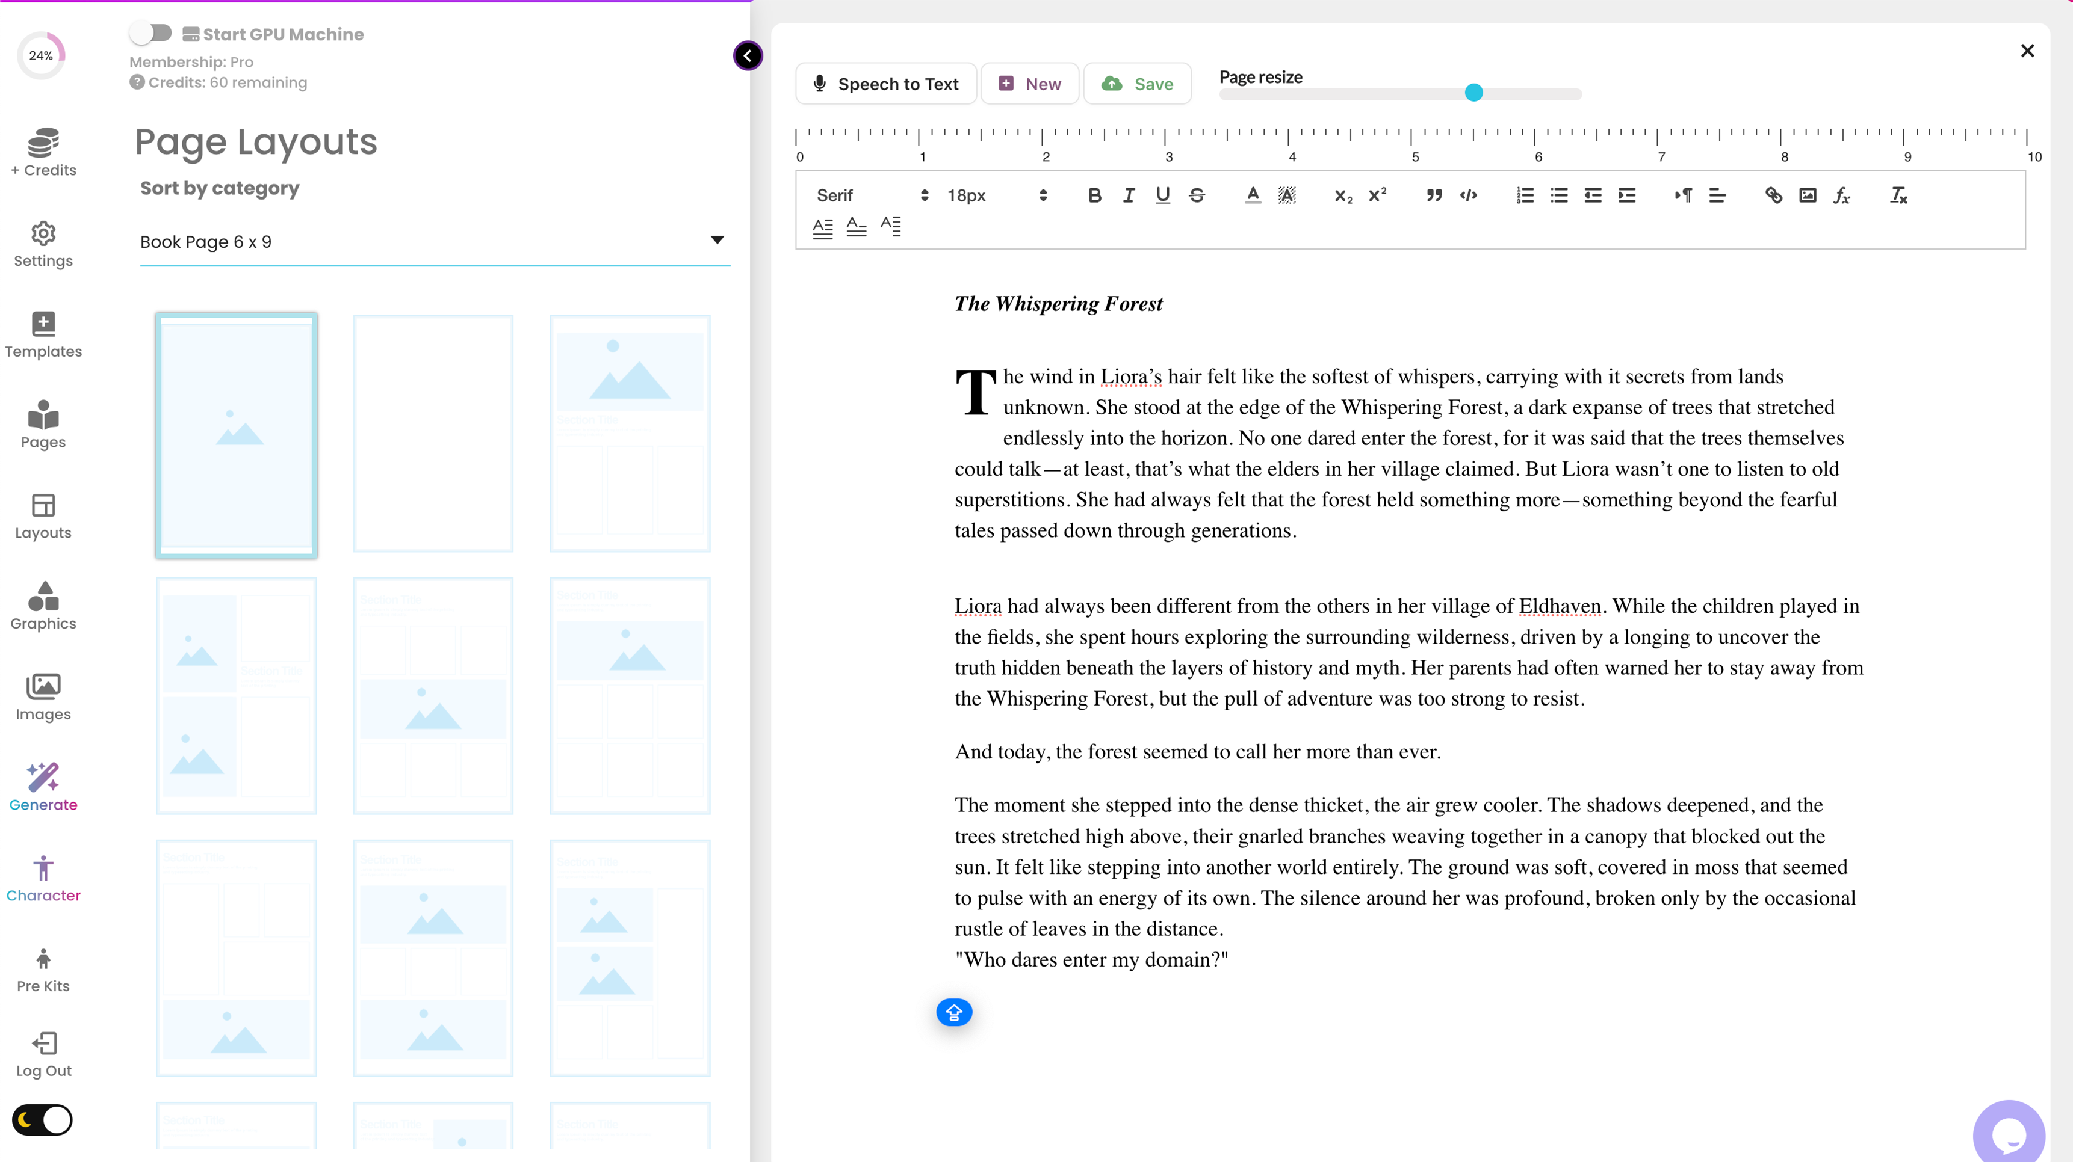Open the Serif font family dropdown
This screenshot has width=2073, height=1162.
coord(872,195)
